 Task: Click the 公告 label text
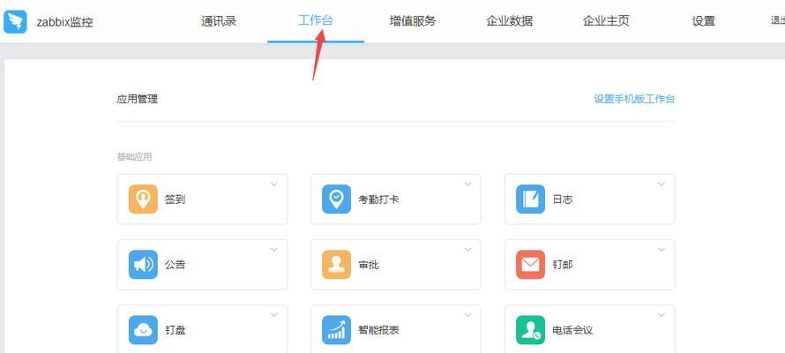coord(176,265)
